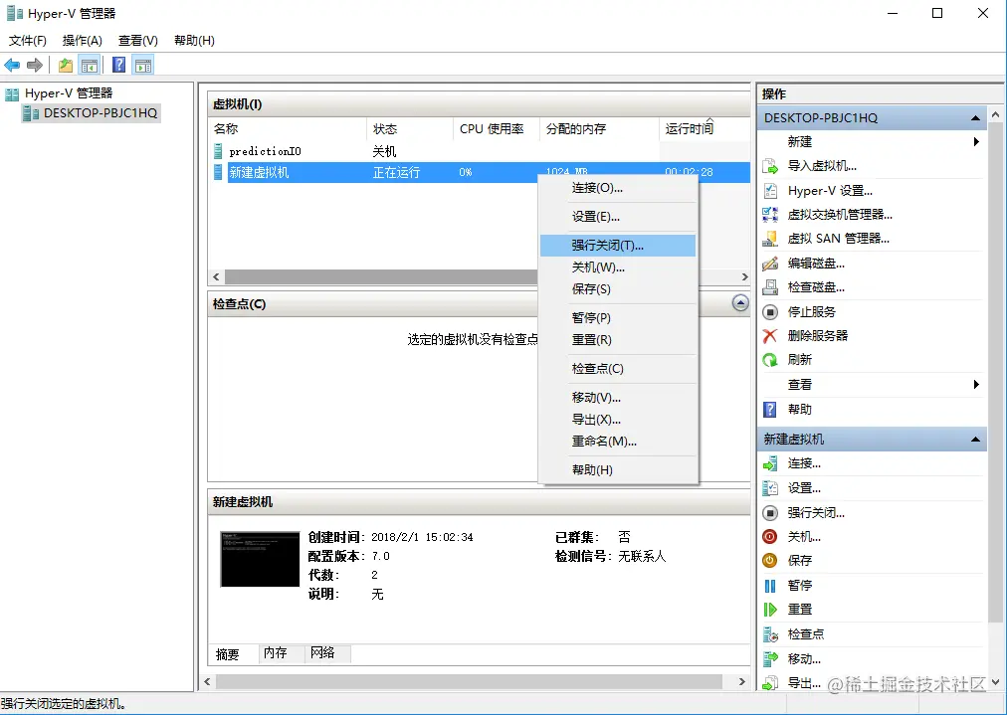
Task: Click the 移动 icon in actions pane
Action: 770,659
